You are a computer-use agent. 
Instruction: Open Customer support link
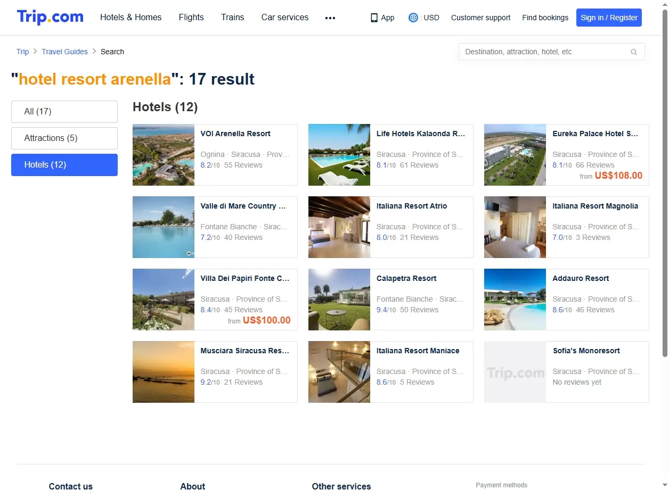tap(480, 18)
